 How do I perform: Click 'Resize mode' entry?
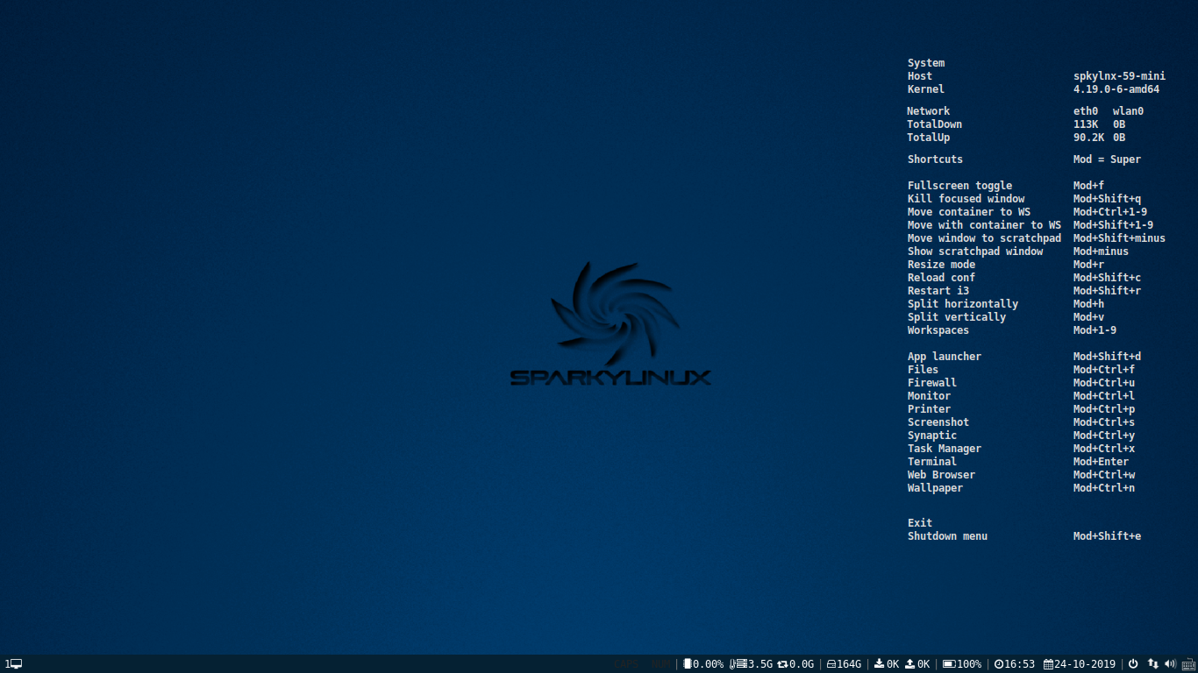coord(941,265)
